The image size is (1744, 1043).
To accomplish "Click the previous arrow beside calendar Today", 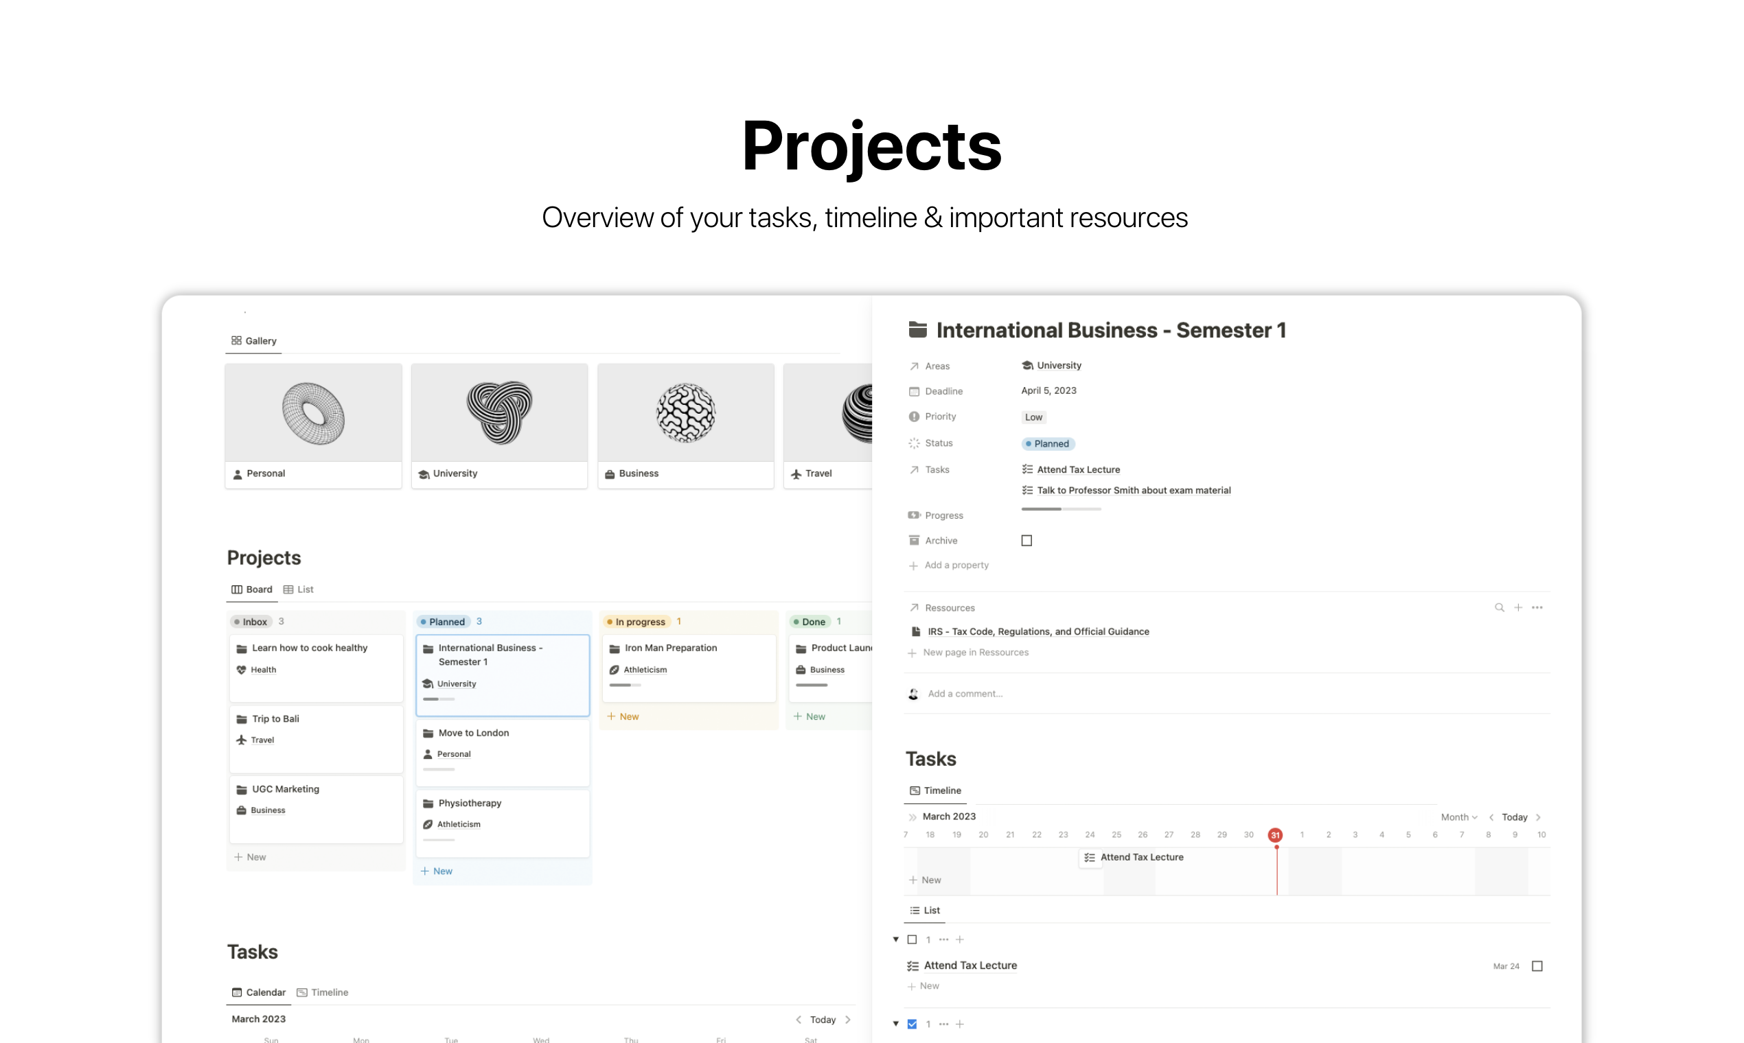I will pos(798,1020).
